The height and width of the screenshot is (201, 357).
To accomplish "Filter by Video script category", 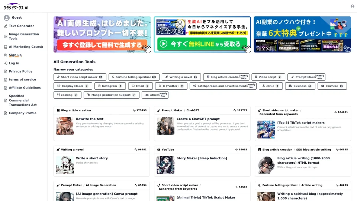I will tap(268, 77).
